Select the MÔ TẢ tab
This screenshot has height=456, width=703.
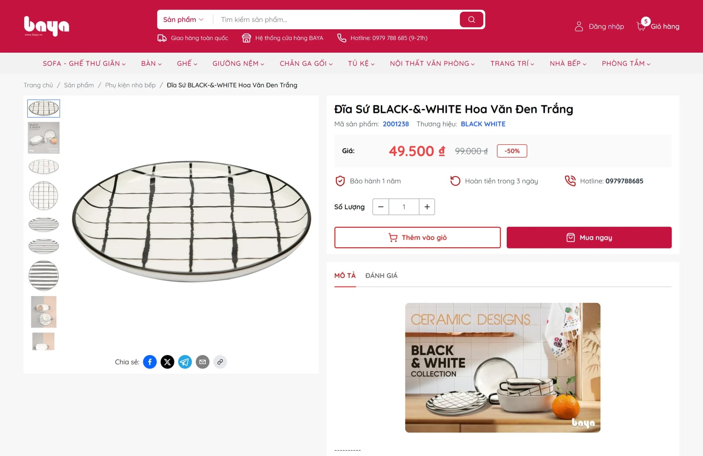click(x=345, y=276)
